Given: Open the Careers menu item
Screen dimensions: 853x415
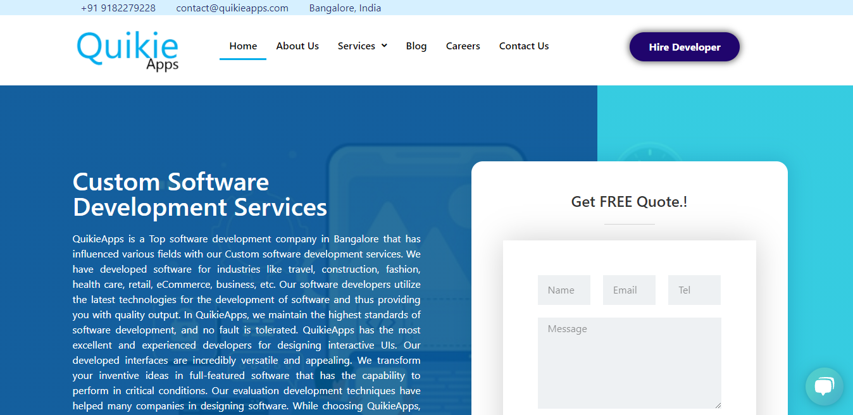Looking at the screenshot, I should coord(463,46).
